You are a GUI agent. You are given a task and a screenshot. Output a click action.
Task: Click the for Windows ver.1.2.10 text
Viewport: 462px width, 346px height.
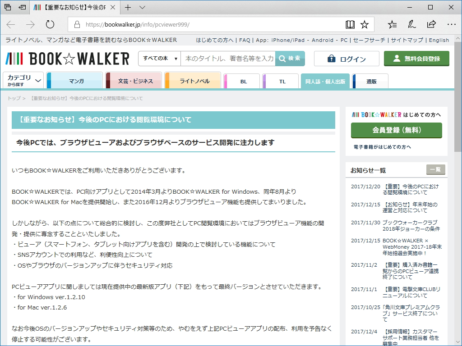(51, 297)
